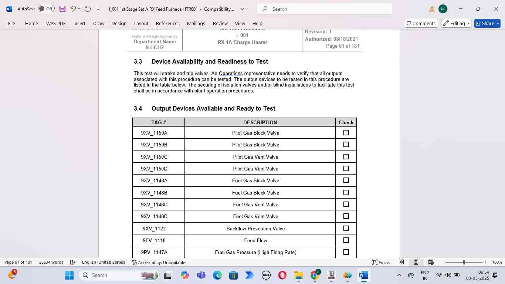Viewport: 505px width, 284px height.
Task: Check the box for 9XV_1150A
Action: 346,133
